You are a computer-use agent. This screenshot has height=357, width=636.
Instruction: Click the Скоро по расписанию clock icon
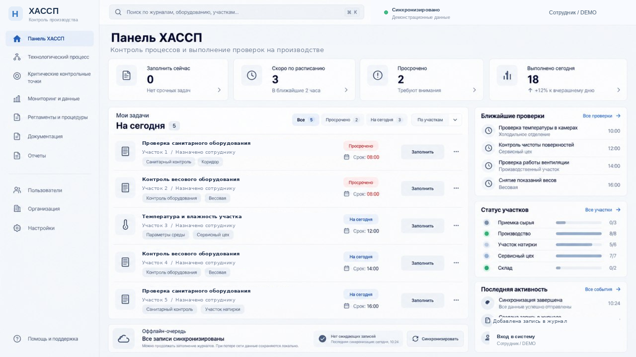251,75
